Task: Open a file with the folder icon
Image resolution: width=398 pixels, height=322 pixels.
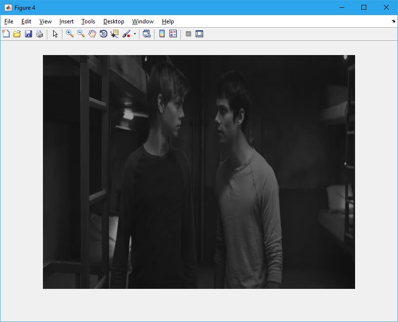Action: tap(17, 34)
